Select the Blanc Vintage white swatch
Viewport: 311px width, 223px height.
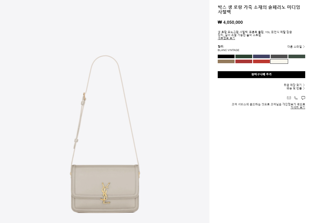(x=279, y=62)
